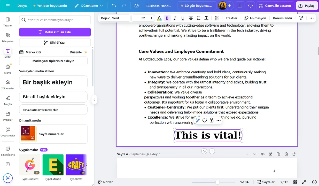This screenshot has height=186, width=319.
Task: Toggle underline formatting
Action: [183, 18]
